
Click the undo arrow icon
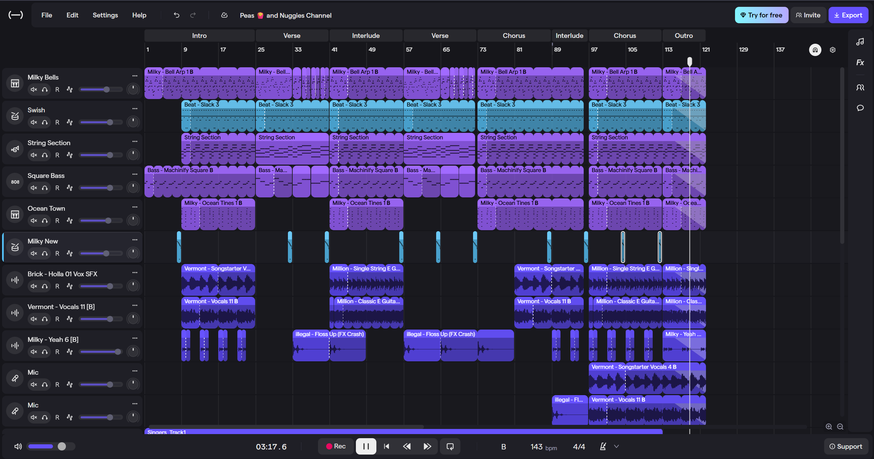[x=176, y=15]
